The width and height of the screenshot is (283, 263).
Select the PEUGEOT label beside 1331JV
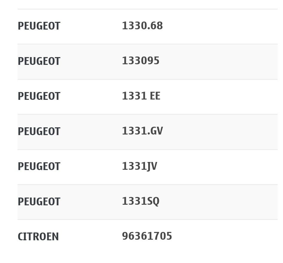(x=39, y=167)
